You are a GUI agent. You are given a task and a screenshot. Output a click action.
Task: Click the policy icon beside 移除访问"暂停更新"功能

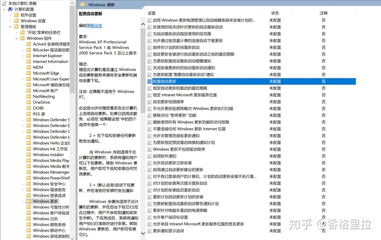[150, 116]
